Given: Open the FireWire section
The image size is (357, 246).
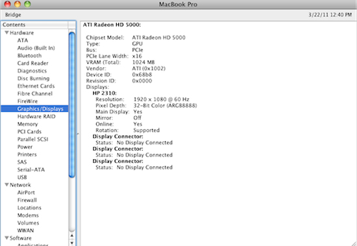Looking at the screenshot, I should (x=27, y=101).
